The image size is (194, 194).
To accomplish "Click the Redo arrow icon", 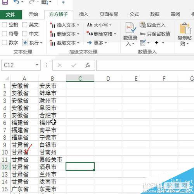I will (31, 2).
